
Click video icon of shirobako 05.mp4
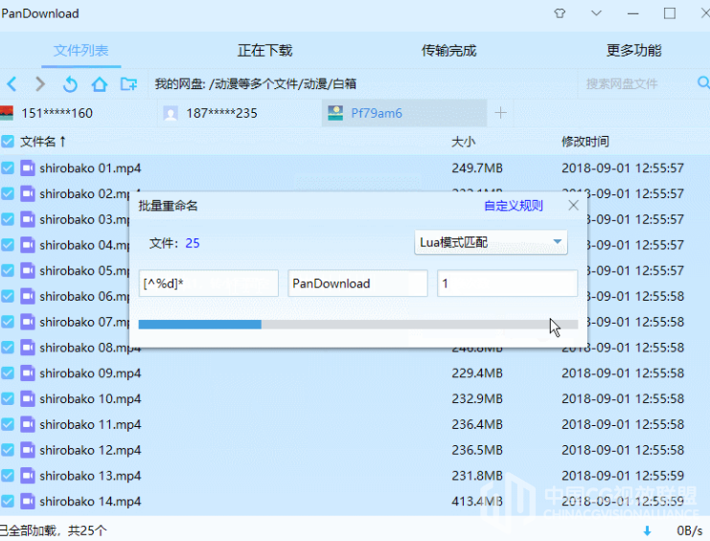pos(28,270)
